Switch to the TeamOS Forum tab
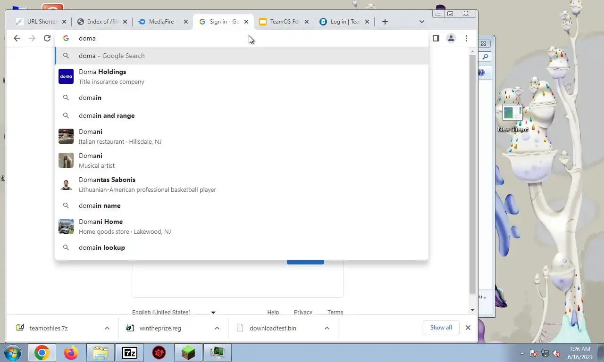 285,22
